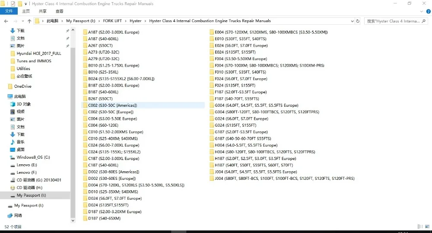Go up one folder level
Screen dimensions: 432x233
tap(29, 21)
